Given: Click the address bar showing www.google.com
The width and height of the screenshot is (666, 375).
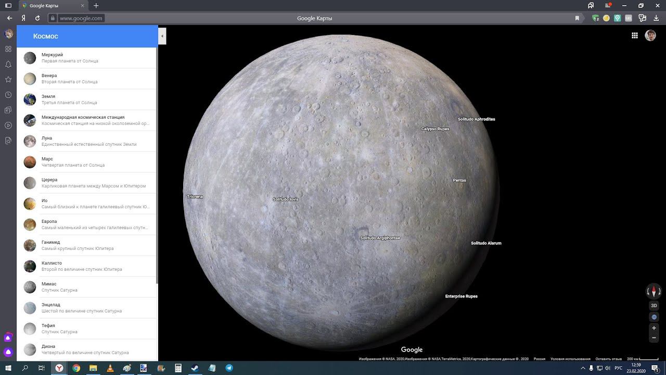Looking at the screenshot, I should pos(81,18).
